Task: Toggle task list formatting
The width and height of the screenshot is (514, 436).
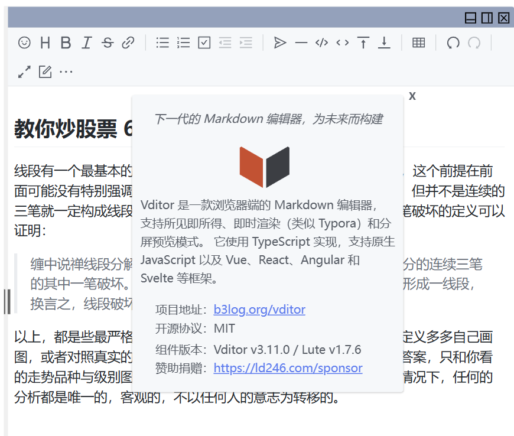Action: tap(204, 43)
